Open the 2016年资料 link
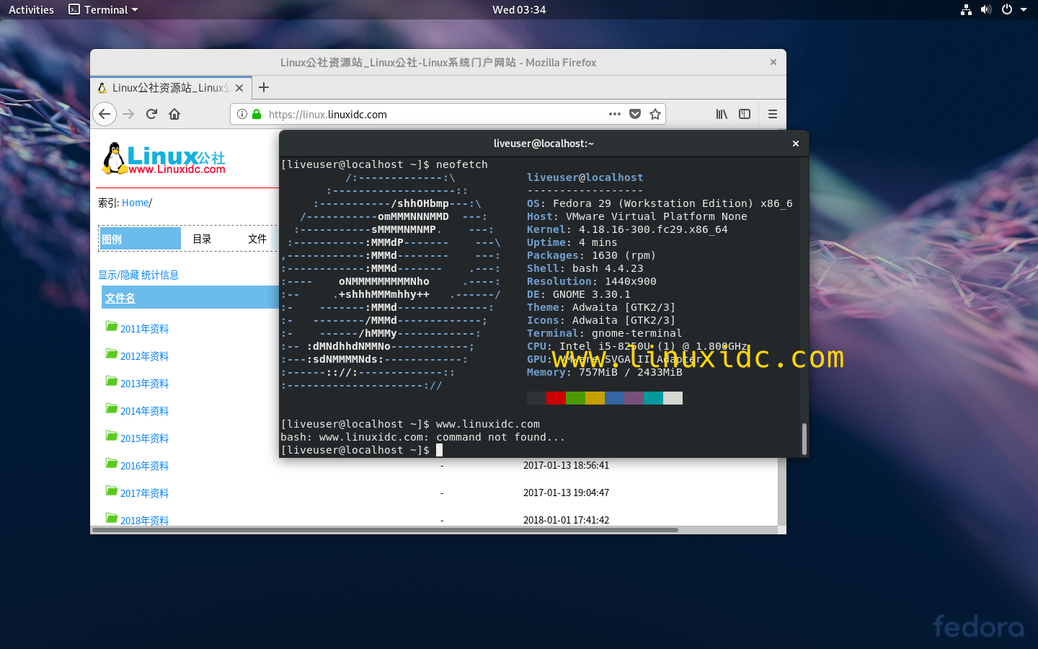Screen dimensions: 1038x649 pyautogui.click(x=144, y=466)
